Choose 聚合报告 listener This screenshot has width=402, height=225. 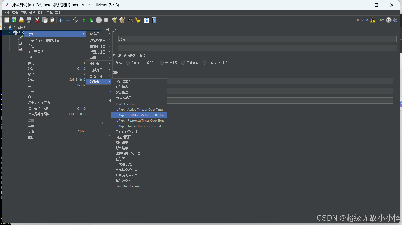(139, 92)
